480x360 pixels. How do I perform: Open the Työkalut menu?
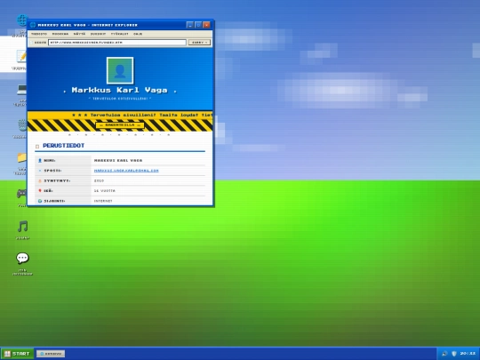pyautogui.click(x=120, y=34)
